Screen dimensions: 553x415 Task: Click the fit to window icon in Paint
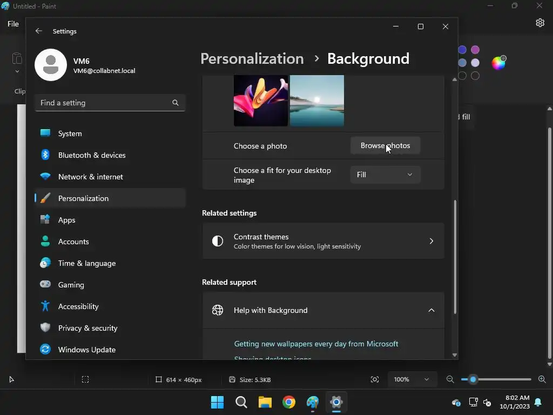375,379
